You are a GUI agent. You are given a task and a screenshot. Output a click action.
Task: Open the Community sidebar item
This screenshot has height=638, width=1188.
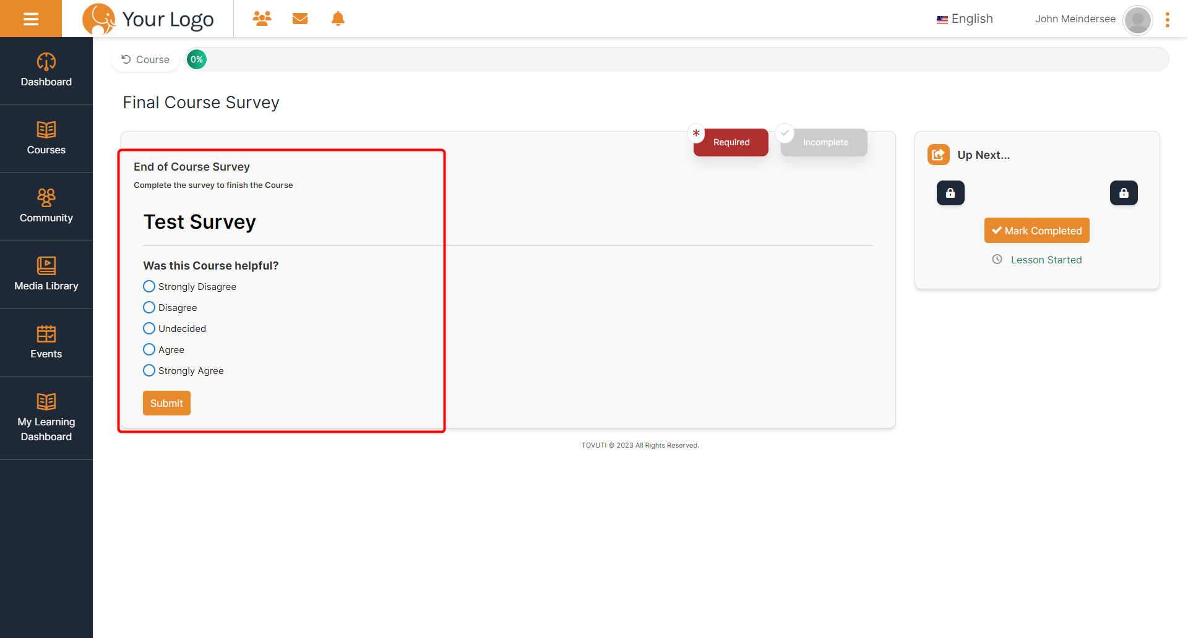(46, 206)
